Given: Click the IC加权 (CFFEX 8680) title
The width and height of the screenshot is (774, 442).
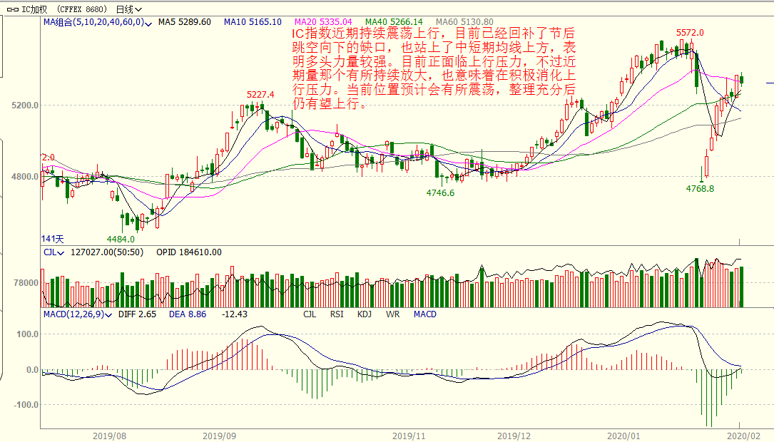Looking at the screenshot, I should pos(64,9).
